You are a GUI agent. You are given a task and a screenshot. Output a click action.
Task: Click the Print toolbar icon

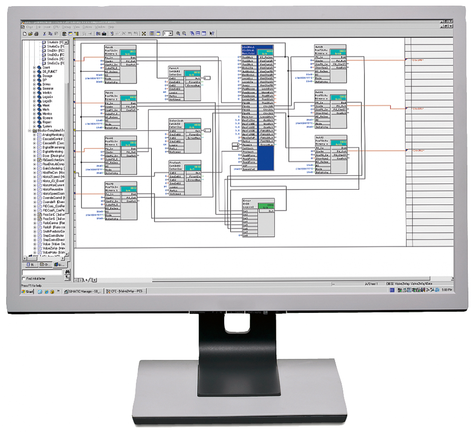(x=36, y=34)
